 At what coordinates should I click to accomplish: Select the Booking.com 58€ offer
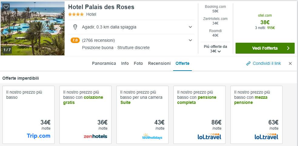coord(215,9)
